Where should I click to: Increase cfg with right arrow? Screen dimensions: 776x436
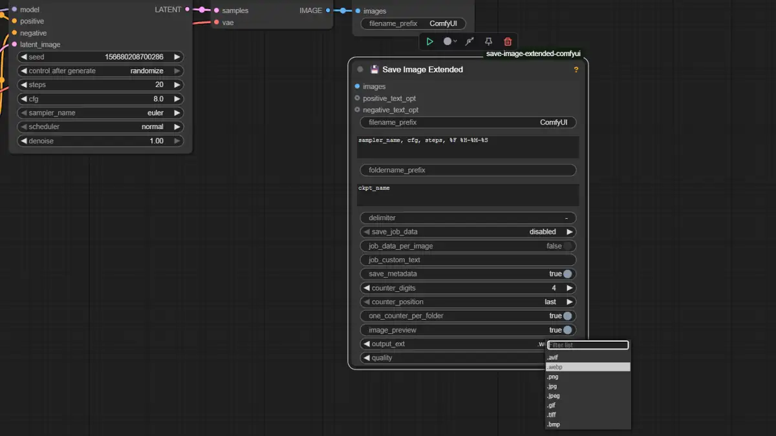coord(177,99)
